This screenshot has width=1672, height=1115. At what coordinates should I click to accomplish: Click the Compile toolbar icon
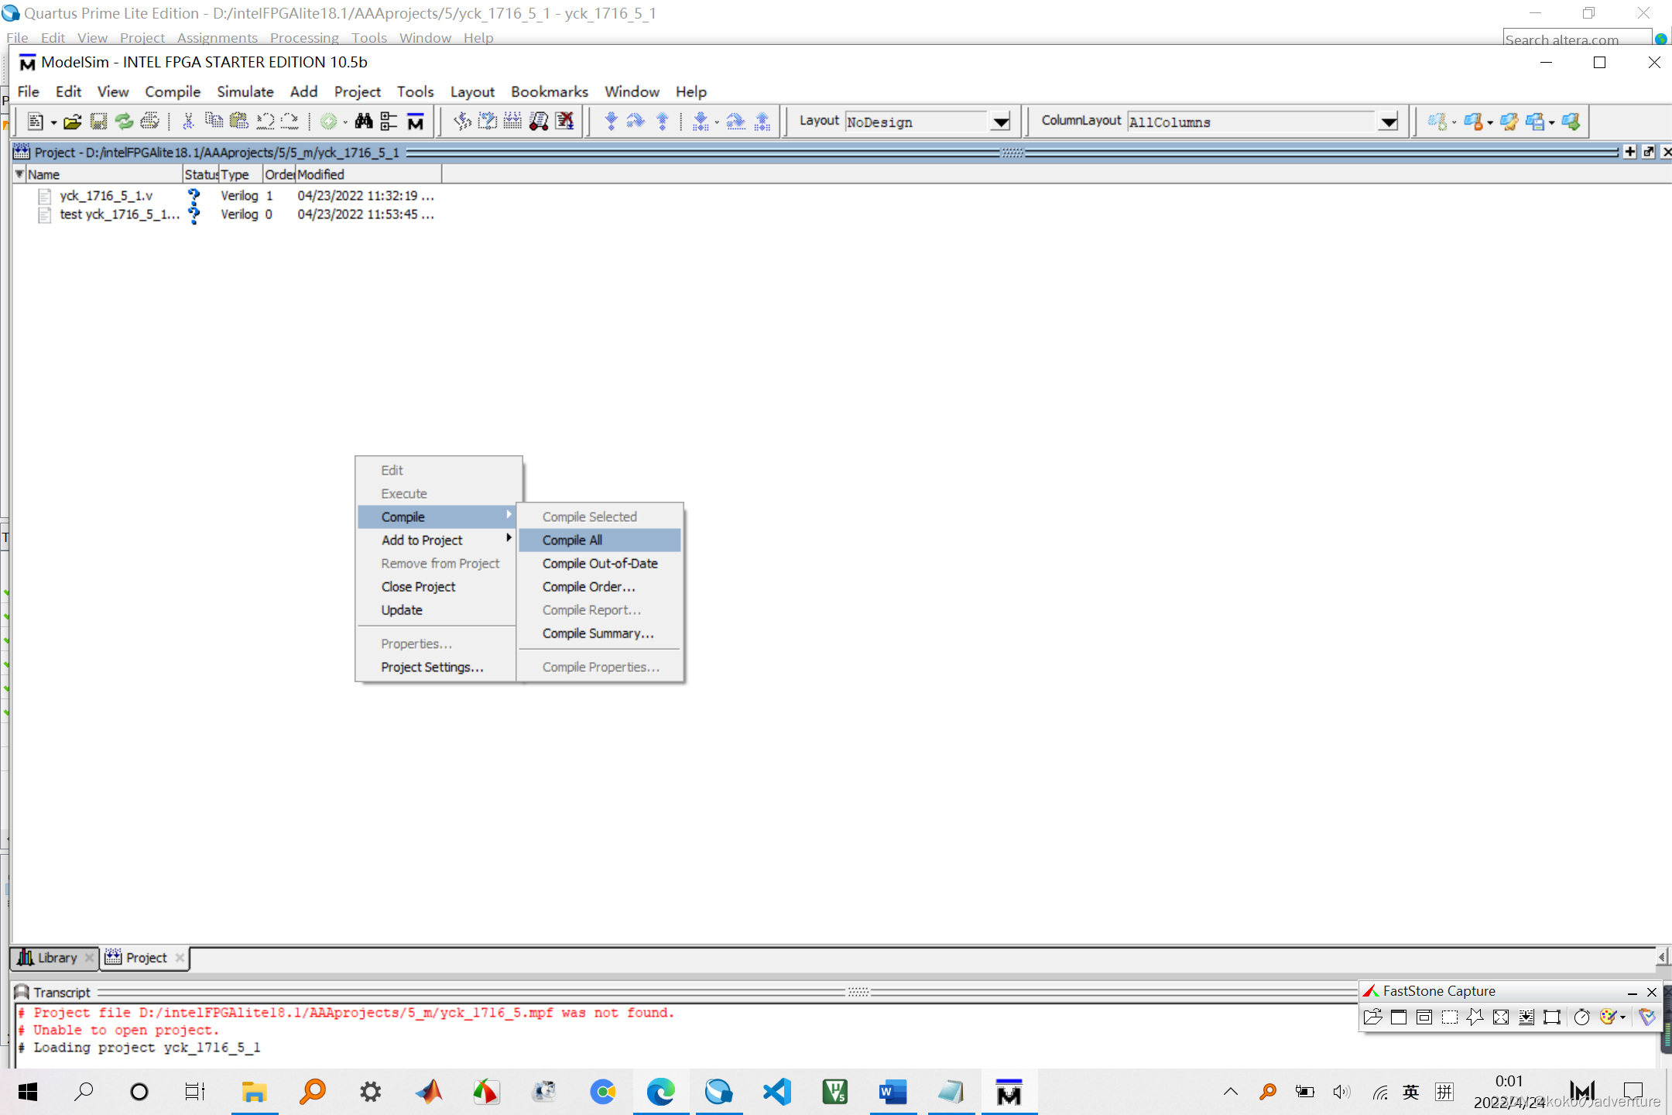(462, 122)
